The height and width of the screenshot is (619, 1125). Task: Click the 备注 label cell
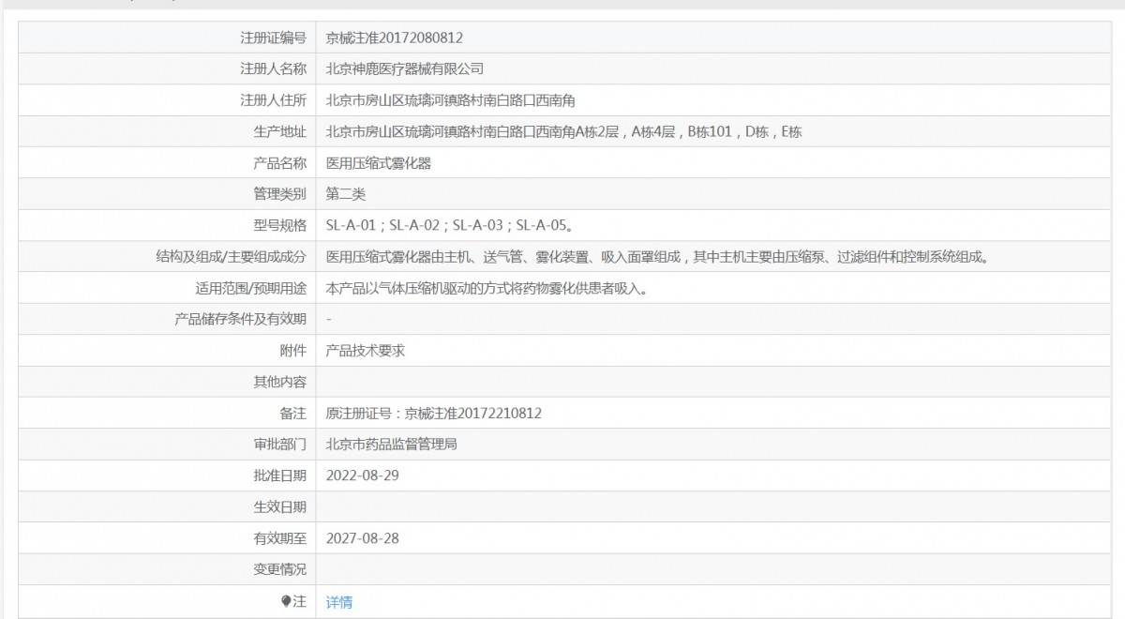pos(167,414)
